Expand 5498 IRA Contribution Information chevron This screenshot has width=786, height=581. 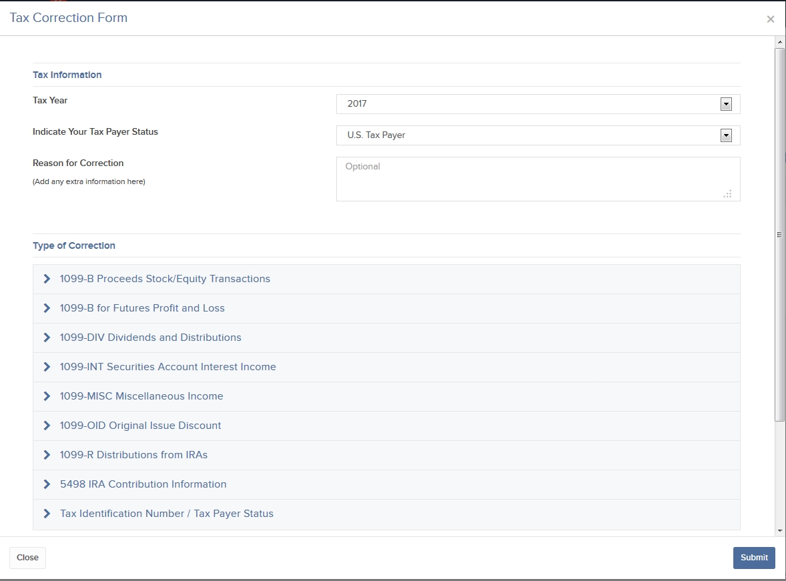pos(47,484)
